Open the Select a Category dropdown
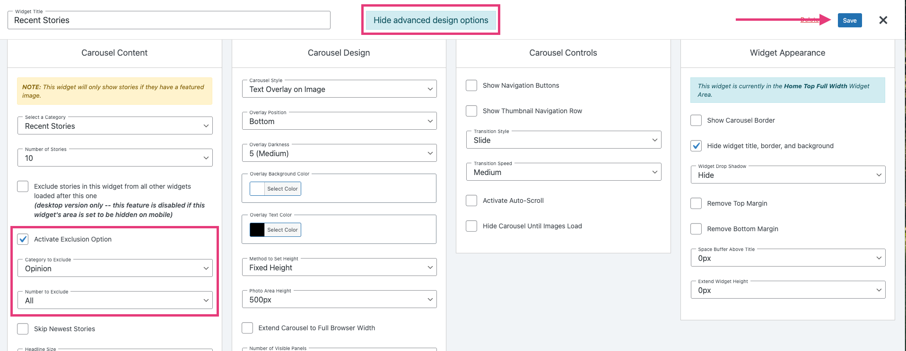This screenshot has width=906, height=351. pyautogui.click(x=115, y=126)
